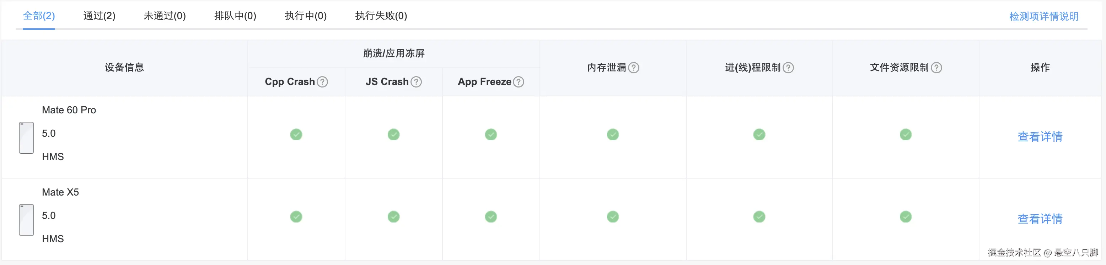The height and width of the screenshot is (265, 1106).
Task: Click the JS Crash question mark icon
Action: (x=415, y=81)
